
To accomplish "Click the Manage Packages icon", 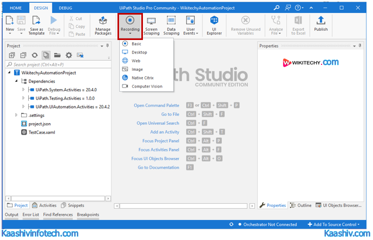I will pyautogui.click(x=103, y=25).
